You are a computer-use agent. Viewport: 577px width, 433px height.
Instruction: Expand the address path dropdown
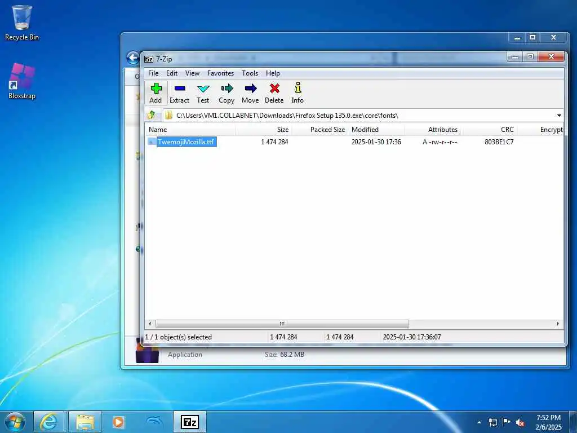(x=558, y=116)
